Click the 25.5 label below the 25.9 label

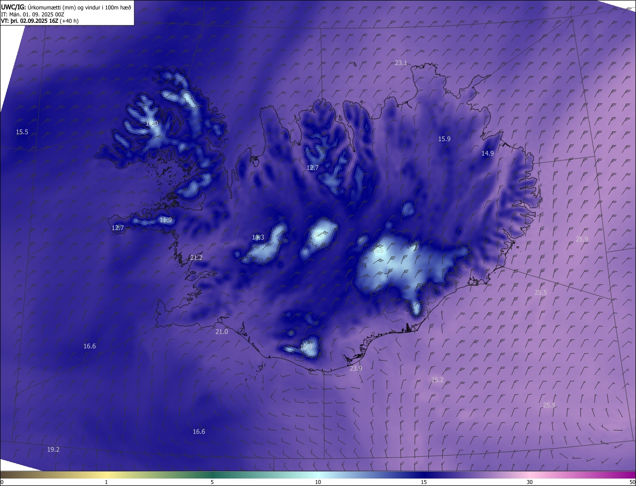click(x=541, y=292)
